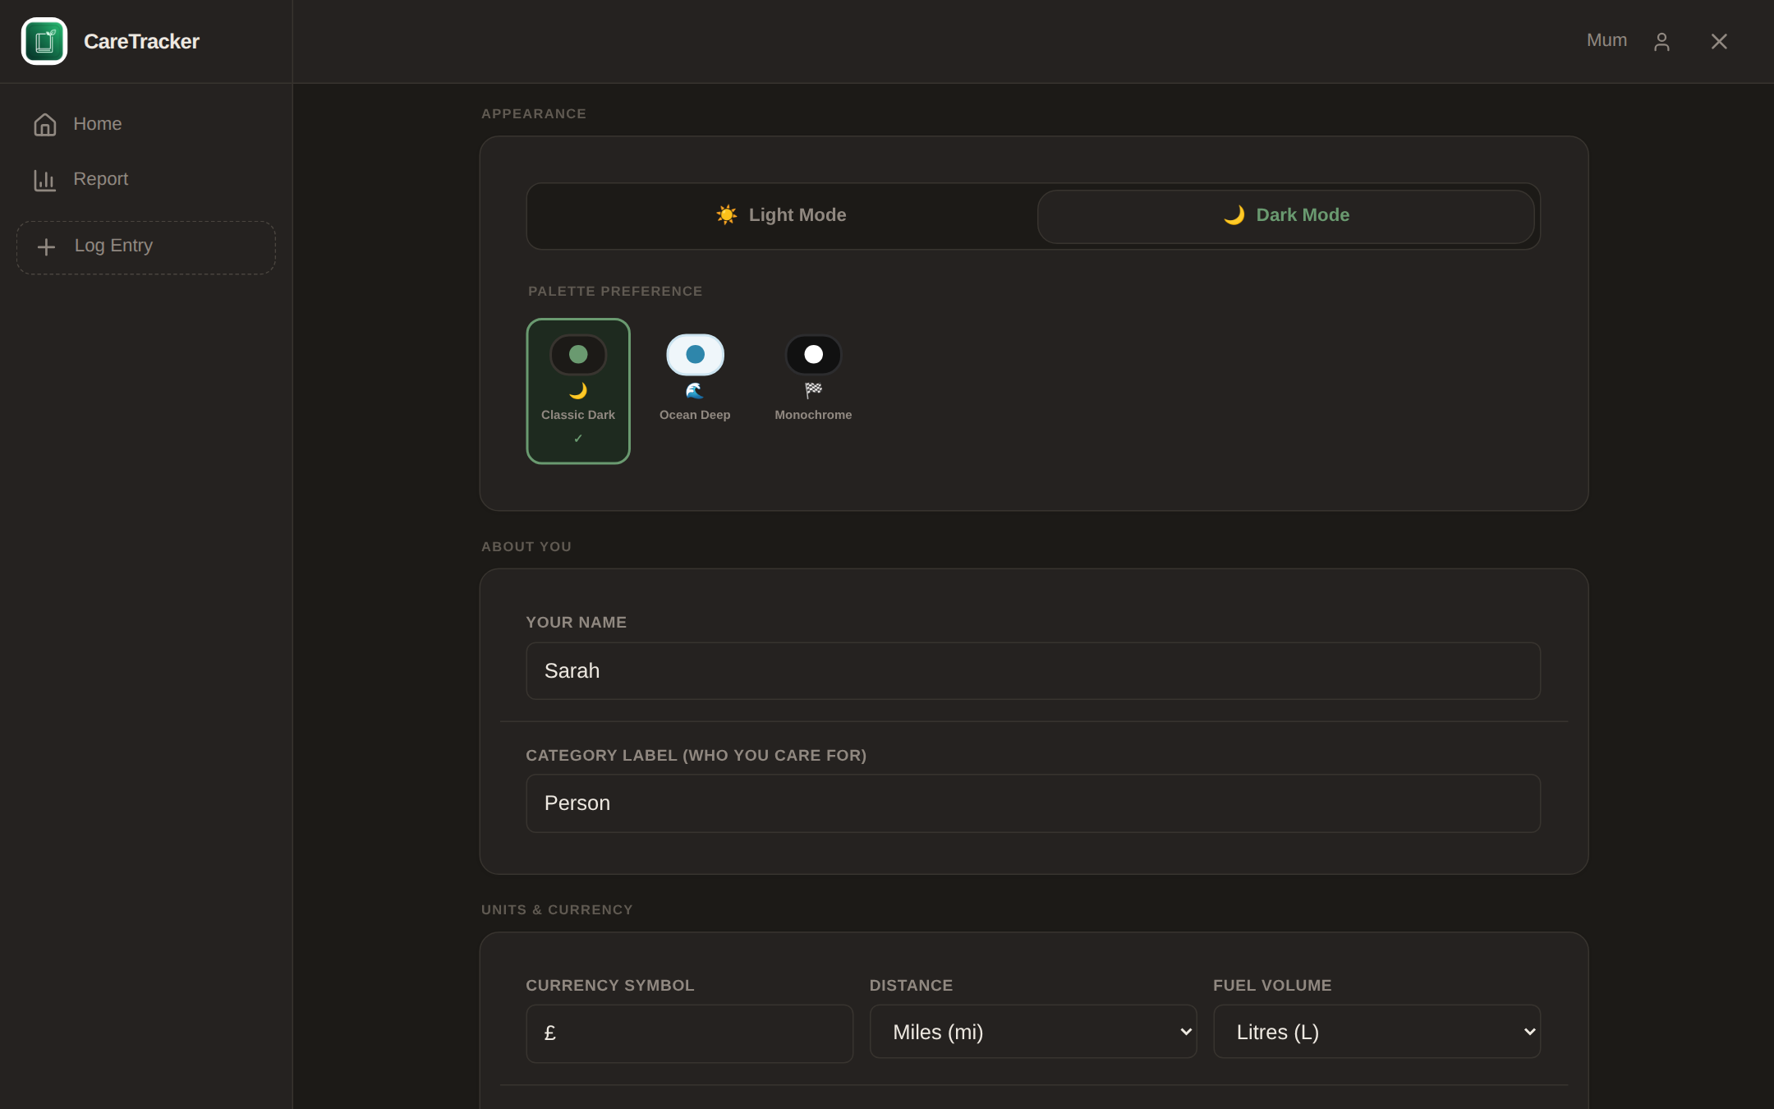The width and height of the screenshot is (1774, 1109).
Task: Click the Appearance section heading
Action: click(534, 114)
